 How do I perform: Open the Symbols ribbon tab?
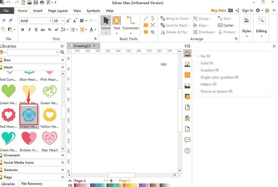[93, 11]
